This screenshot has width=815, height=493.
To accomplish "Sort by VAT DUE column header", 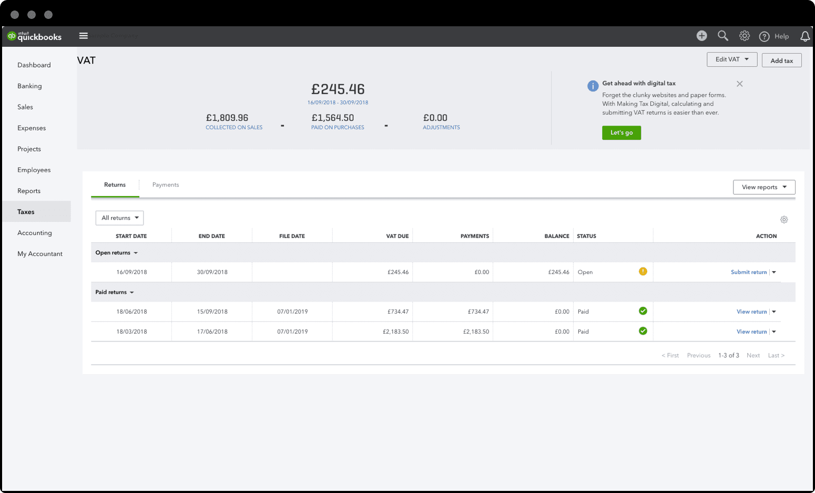I will [x=397, y=236].
